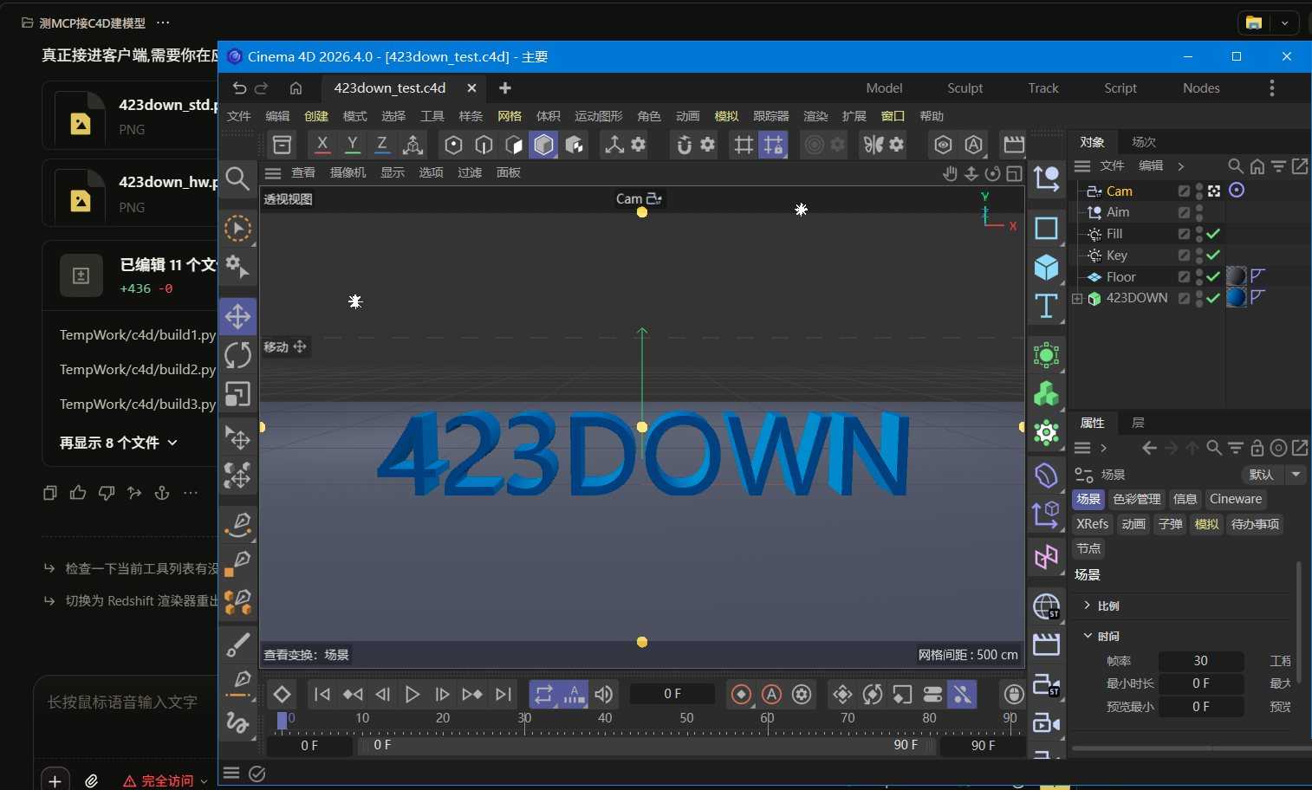Click the 423DOWN blue material tag
Image resolution: width=1312 pixels, height=790 pixels.
(1237, 298)
